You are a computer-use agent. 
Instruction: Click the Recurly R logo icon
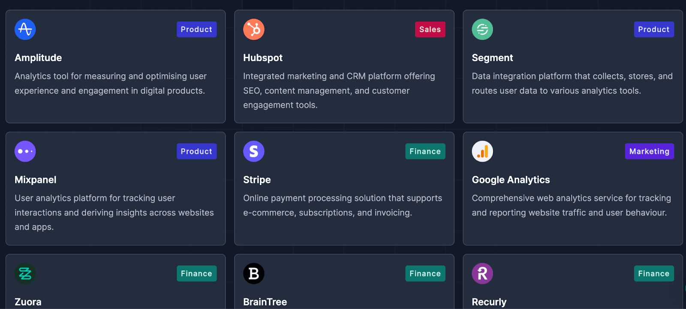pyautogui.click(x=482, y=273)
